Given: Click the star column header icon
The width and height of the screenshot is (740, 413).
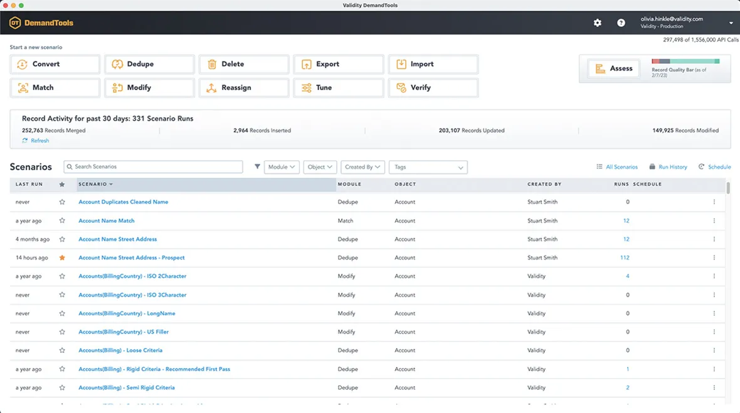Looking at the screenshot, I should 62,185.
